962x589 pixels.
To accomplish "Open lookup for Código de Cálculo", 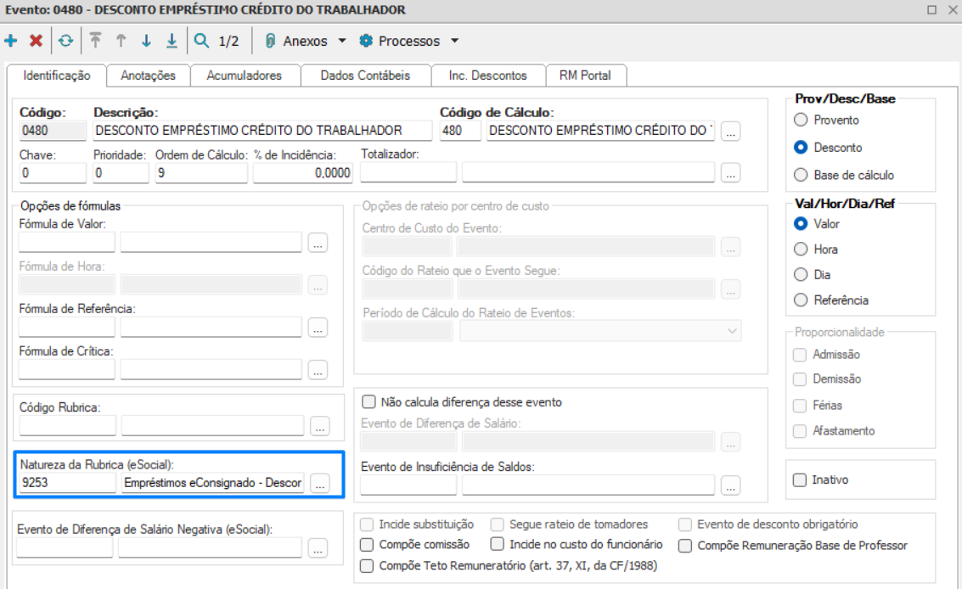I will [x=730, y=132].
